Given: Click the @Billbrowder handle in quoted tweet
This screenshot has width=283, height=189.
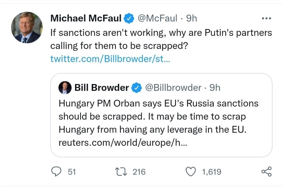Looking at the screenshot, I should pos(173,88).
